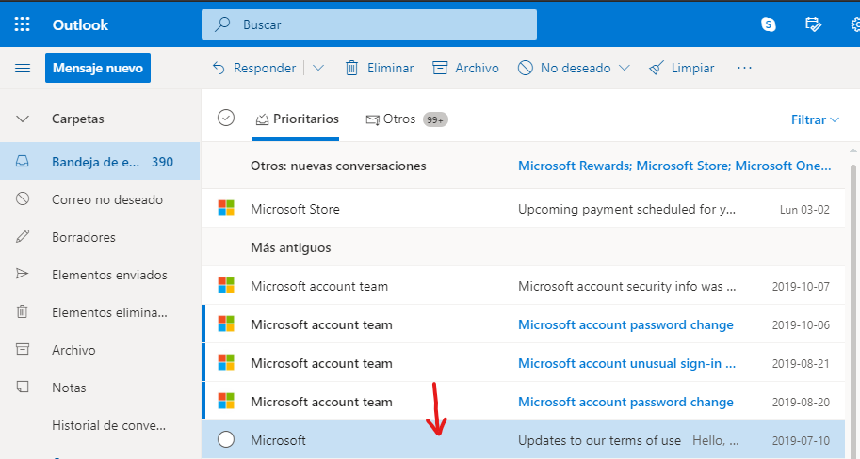Click the notes icon in sidebar
The image size is (860, 459).
coord(23,387)
